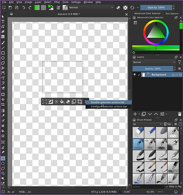Open the Settings menu
The image size is (183, 195).
(76, 2)
